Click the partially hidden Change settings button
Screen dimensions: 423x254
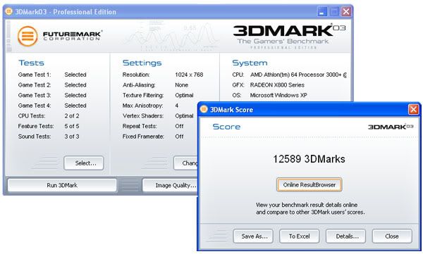point(186,163)
